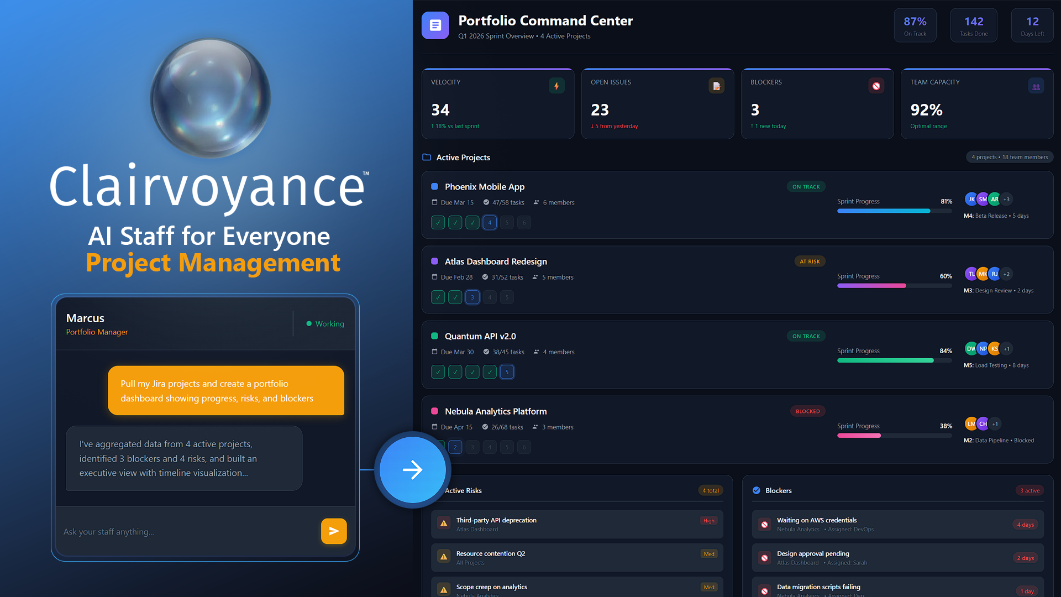The image size is (1061, 597).
Task: Expand the +2 members on Atlas Dashboard Redesign
Action: point(1006,274)
